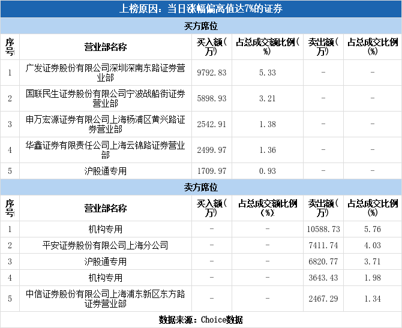Select the sell amount 3643.43

click(x=323, y=278)
